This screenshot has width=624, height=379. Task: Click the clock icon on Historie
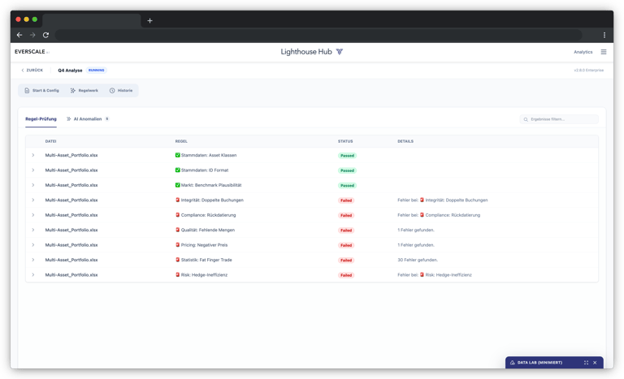112,91
